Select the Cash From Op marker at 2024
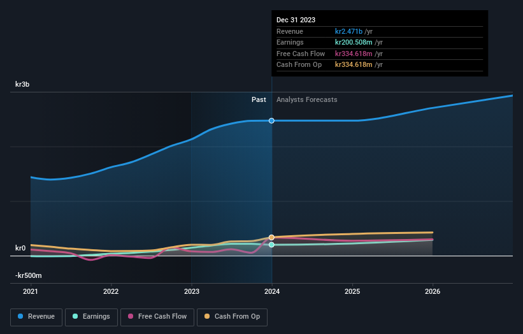The image size is (523, 334). [271, 237]
